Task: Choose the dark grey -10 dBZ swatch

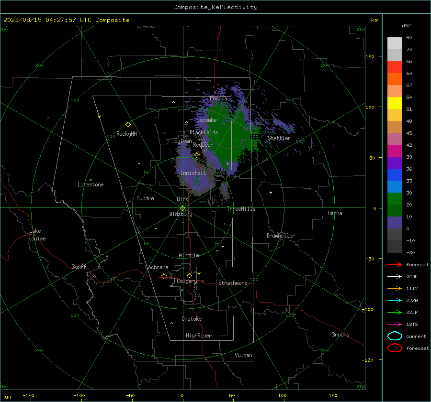Action: tap(395, 246)
